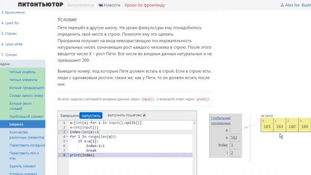
Task: Select the x variable value 162
Action: (x=234, y=138)
